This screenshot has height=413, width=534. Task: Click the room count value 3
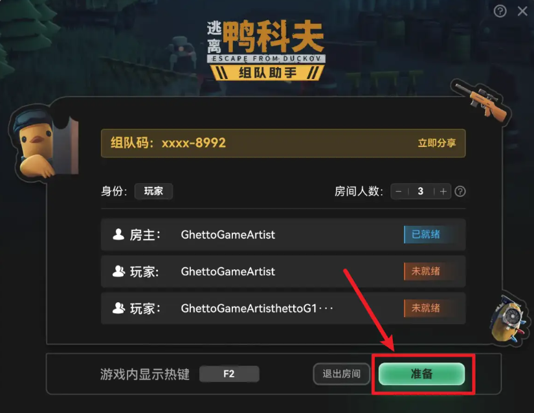tap(421, 192)
